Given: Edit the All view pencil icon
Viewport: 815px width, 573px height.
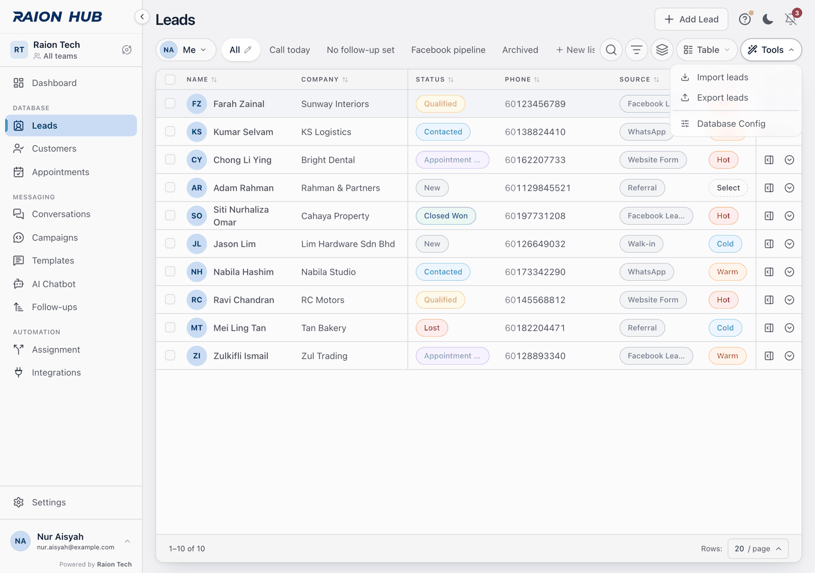Looking at the screenshot, I should click(x=248, y=50).
